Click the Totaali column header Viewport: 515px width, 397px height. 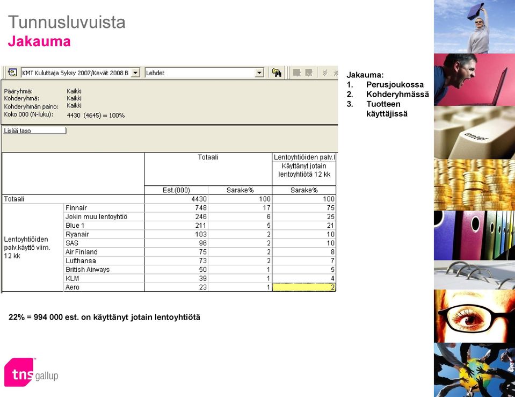[208, 157]
